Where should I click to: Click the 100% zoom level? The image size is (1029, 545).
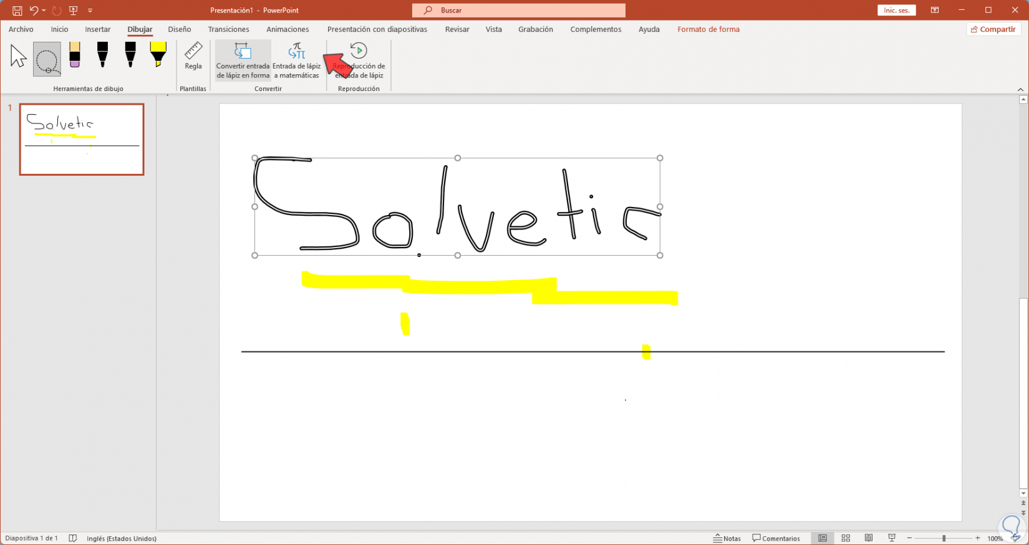995,538
